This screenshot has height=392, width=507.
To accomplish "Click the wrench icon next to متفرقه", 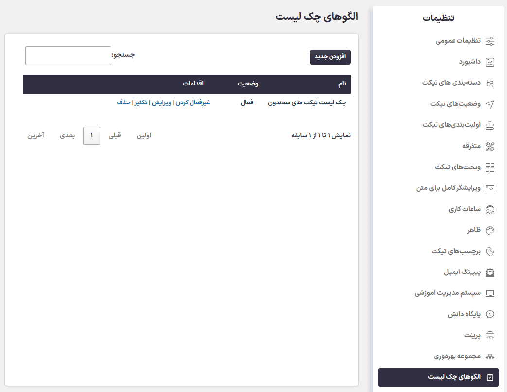I will [x=490, y=146].
